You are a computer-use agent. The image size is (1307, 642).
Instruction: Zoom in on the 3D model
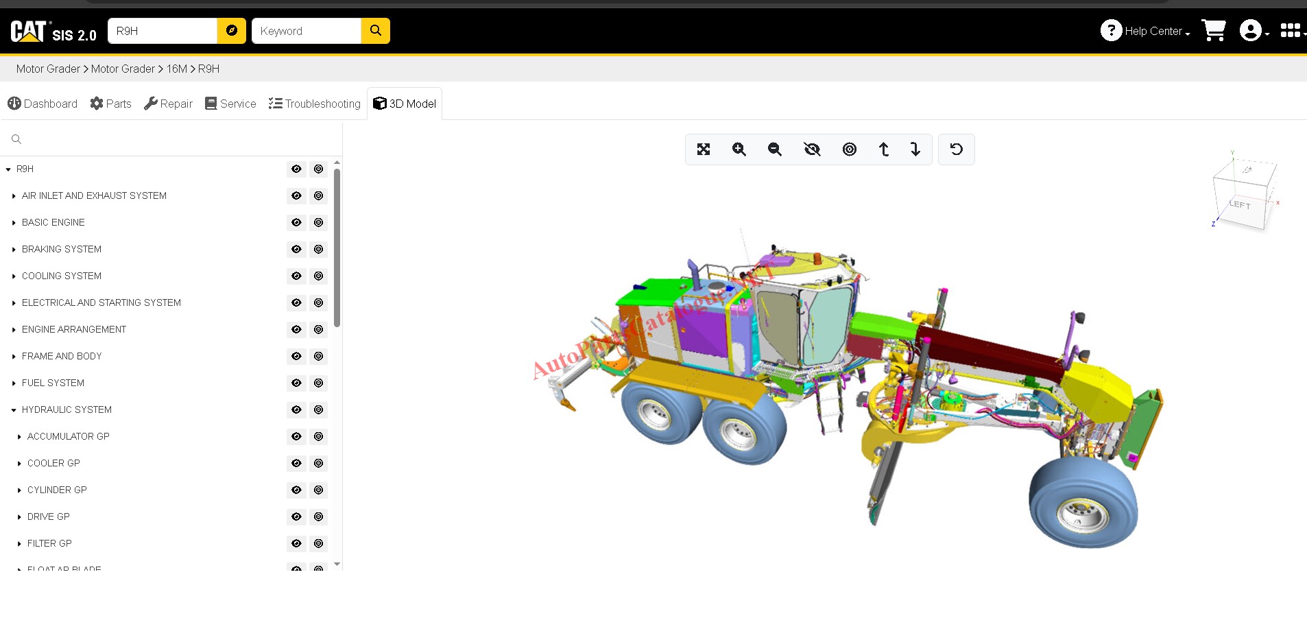coord(739,150)
